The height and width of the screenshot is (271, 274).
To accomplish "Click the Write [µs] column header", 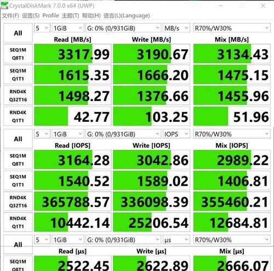I will click(x=151, y=251).
